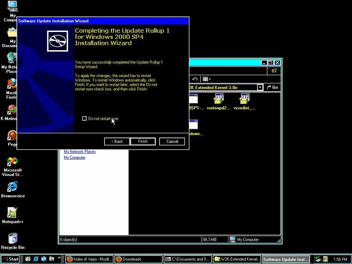Check the Do not restart now checkbox
Image resolution: width=352 pixels, height=264 pixels.
point(85,119)
